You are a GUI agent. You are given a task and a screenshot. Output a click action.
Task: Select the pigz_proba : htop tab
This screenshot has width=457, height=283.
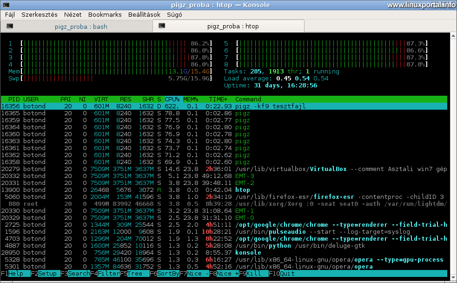coord(229,26)
